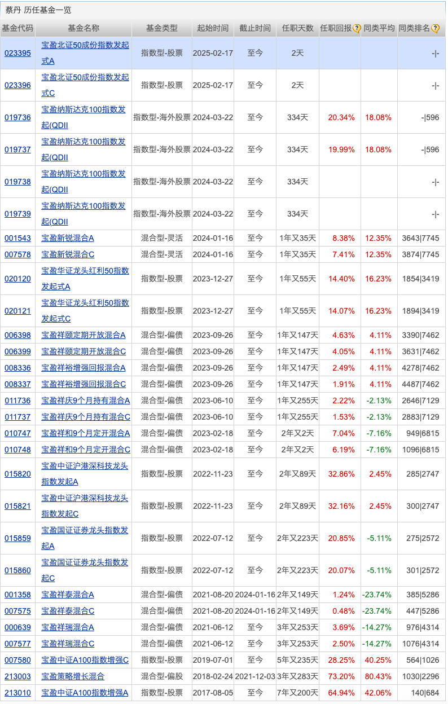Open the 宝盈华证龙头红利50指数发起式C fund link
The width and height of the screenshot is (448, 704).
tap(85, 311)
